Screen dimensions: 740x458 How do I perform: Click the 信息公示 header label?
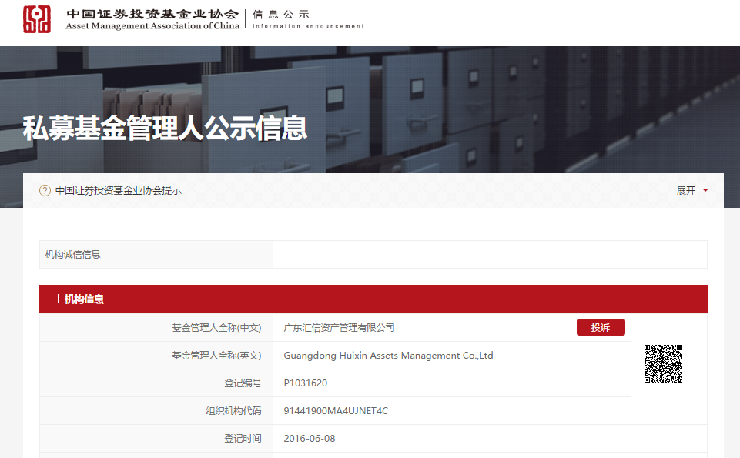click(281, 15)
